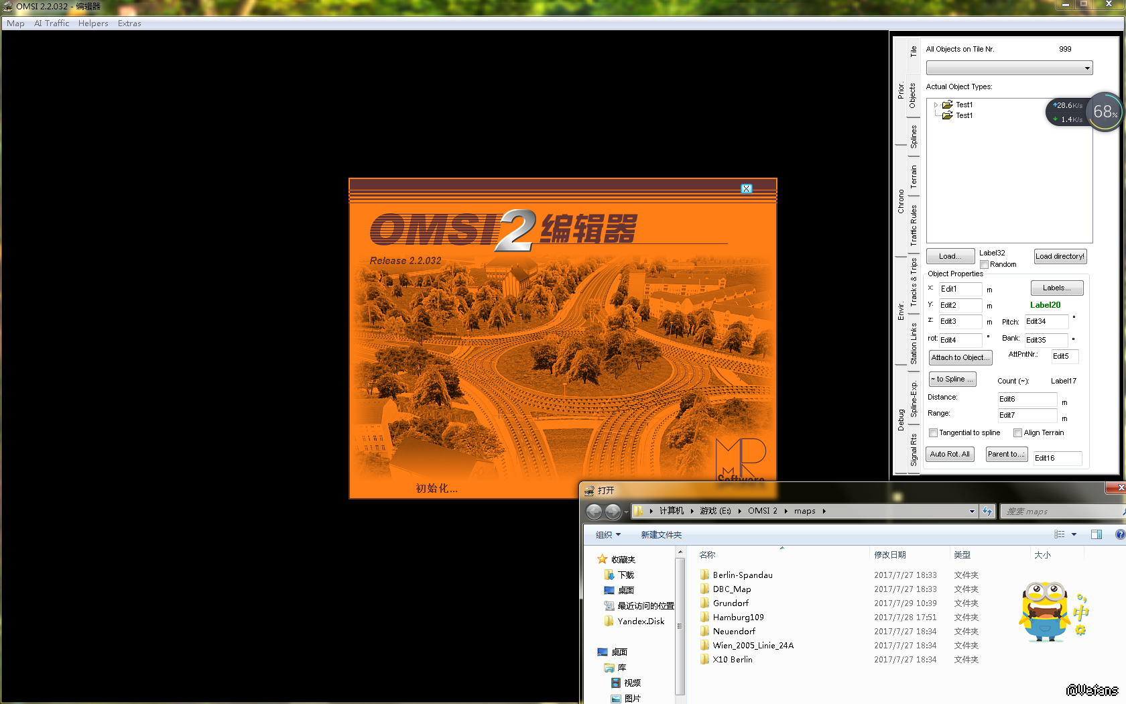The width and height of the screenshot is (1126, 704).
Task: Click the refresh button beside address bar
Action: 987,512
